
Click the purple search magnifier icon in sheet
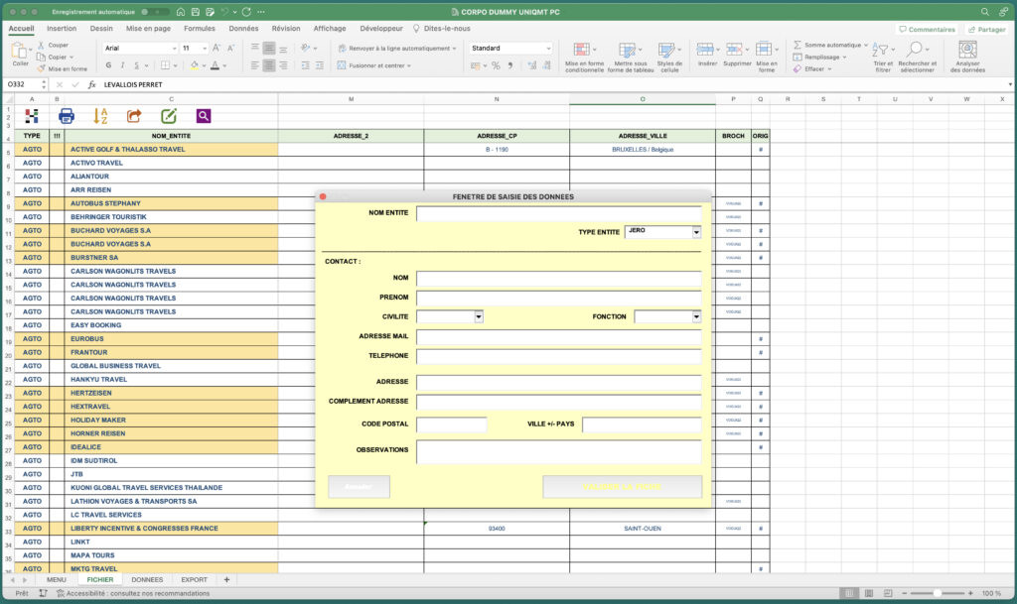pos(203,116)
